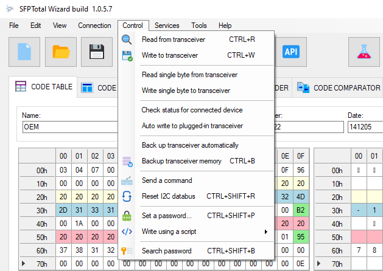Select Send a command
Viewport: 383px width, 271px height.
(196, 180)
